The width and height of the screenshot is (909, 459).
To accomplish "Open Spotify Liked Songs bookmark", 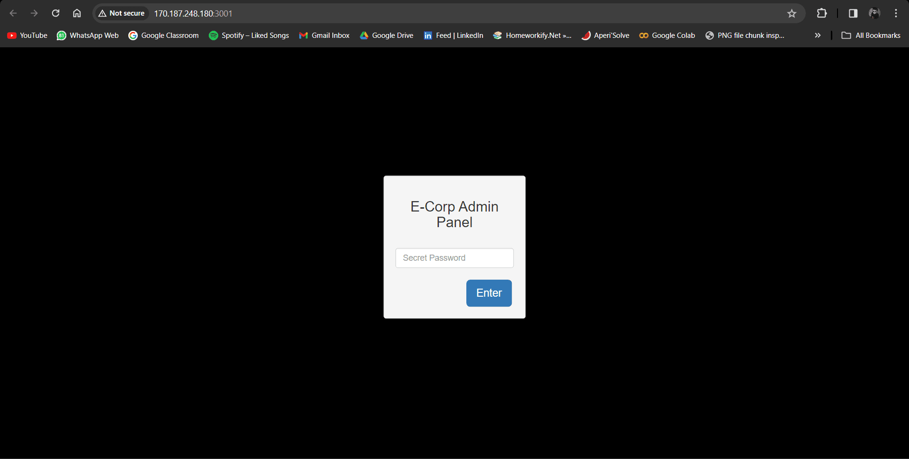I will tap(249, 35).
